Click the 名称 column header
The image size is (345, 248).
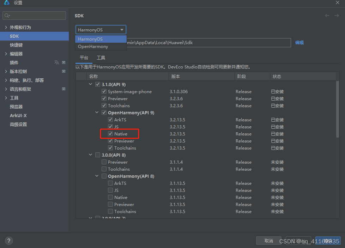128,76
